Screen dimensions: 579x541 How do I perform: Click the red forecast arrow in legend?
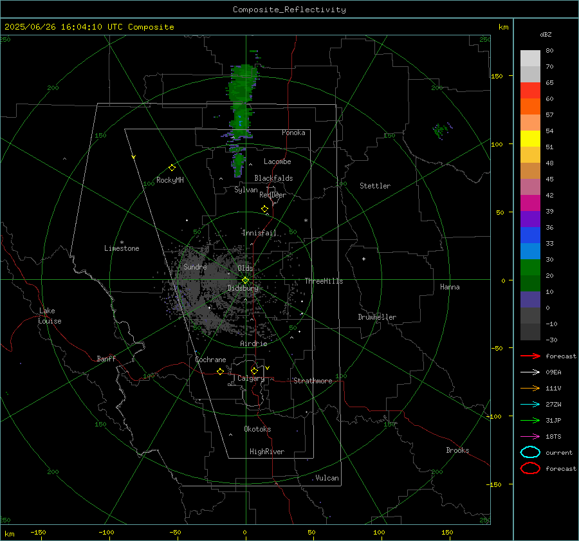(530, 356)
